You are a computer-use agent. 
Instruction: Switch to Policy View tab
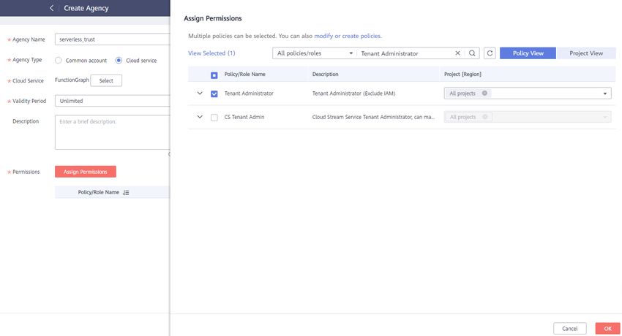[528, 53]
